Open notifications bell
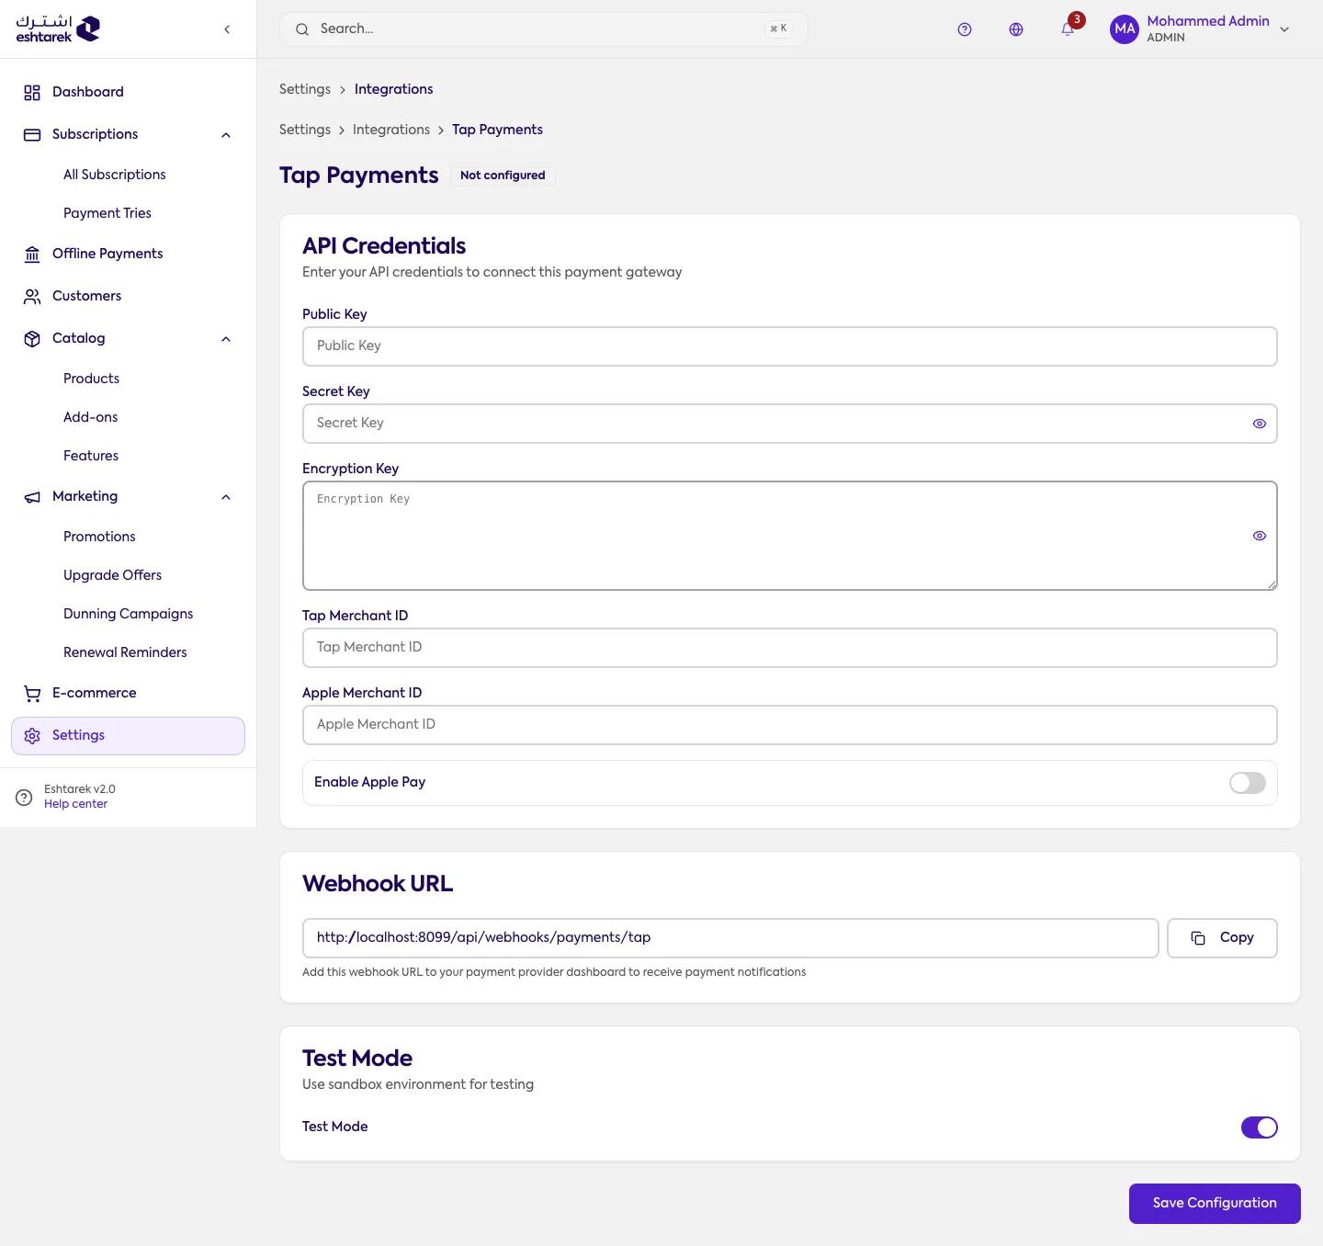 pos(1068,29)
